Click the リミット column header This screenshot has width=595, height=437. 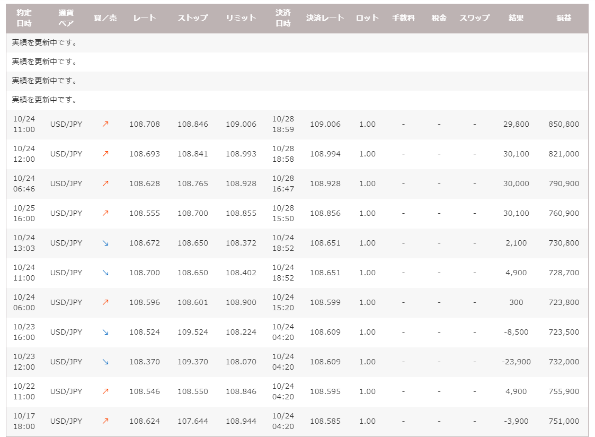pos(241,18)
